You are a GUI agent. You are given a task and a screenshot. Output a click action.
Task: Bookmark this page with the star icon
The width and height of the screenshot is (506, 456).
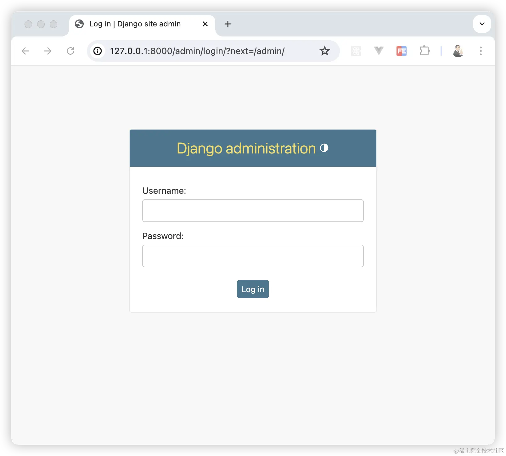tap(325, 51)
